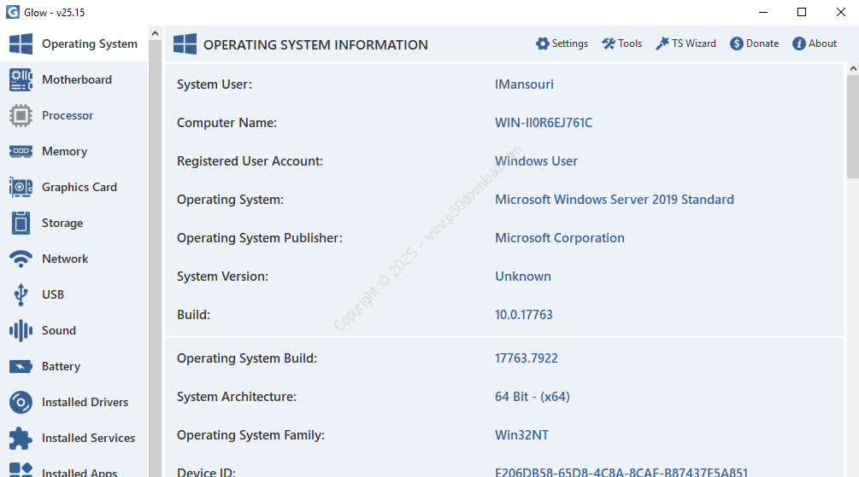Click the main panel vertical scrollbar
Image resolution: width=859 pixels, height=477 pixels.
[x=852, y=126]
